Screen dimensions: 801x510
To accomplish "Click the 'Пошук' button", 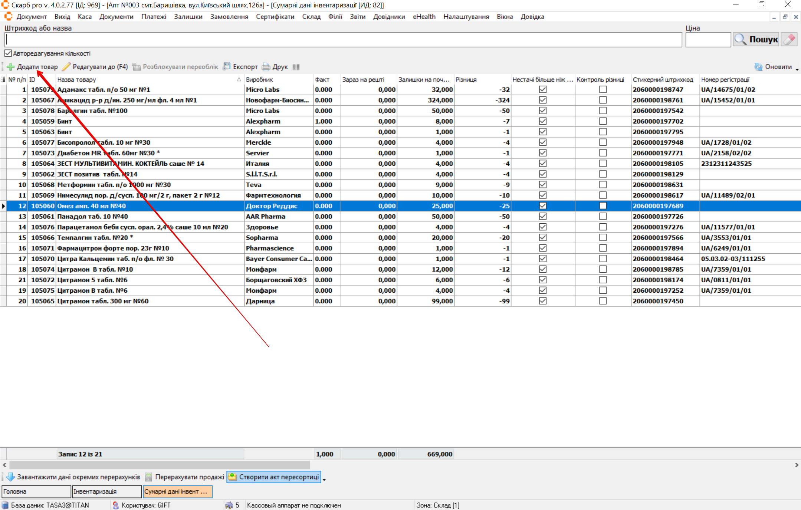I will pos(756,39).
